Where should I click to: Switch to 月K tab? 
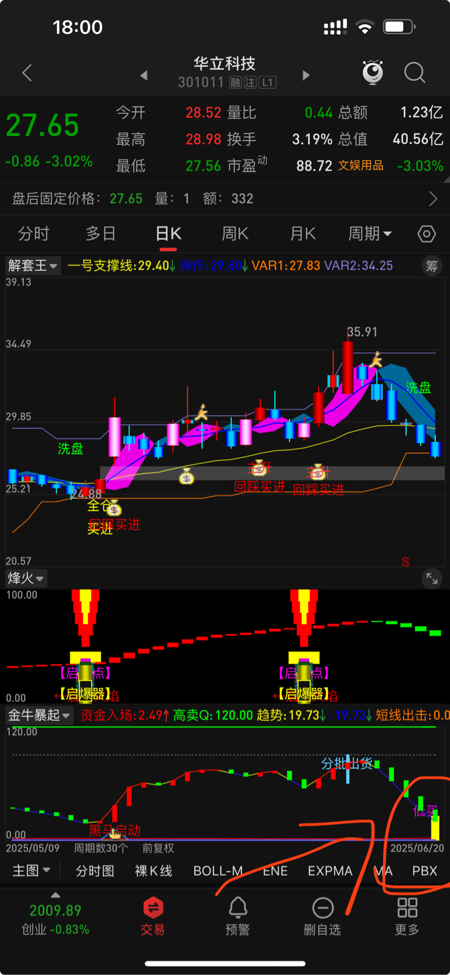click(303, 234)
